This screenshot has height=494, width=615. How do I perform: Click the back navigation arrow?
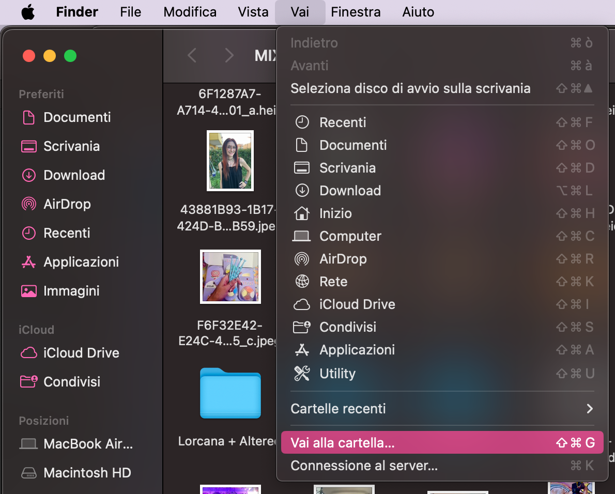(x=192, y=55)
